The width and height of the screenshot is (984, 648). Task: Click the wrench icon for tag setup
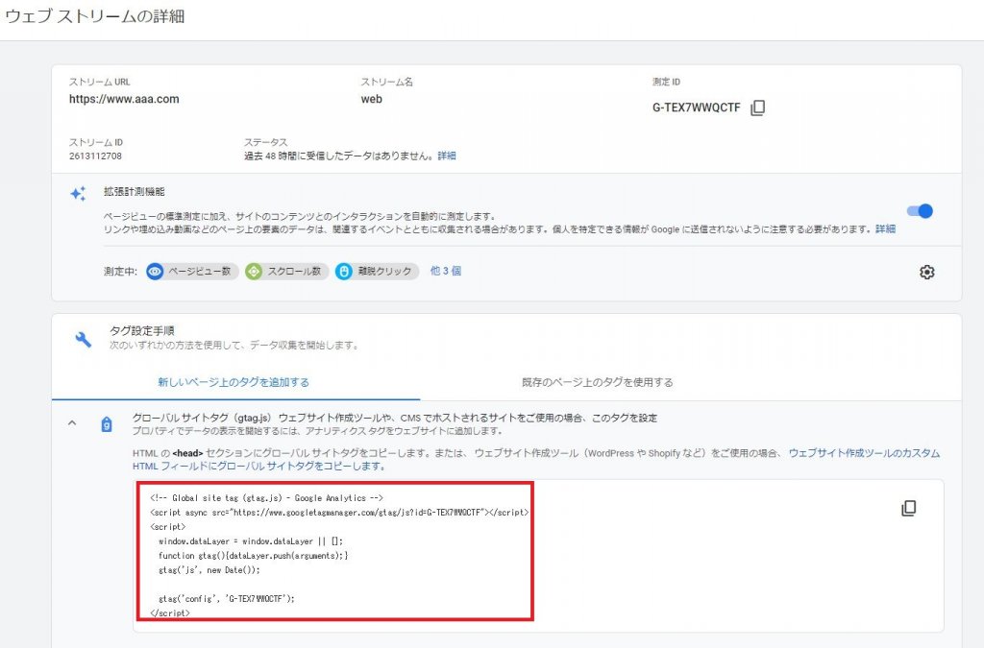[84, 339]
